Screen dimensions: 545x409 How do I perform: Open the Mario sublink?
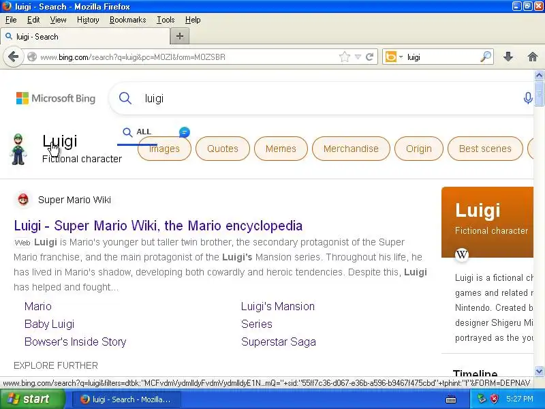38,306
